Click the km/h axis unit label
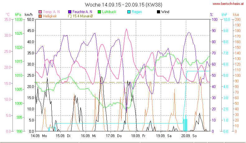This screenshot has width=246, height=143. pos(29,15)
